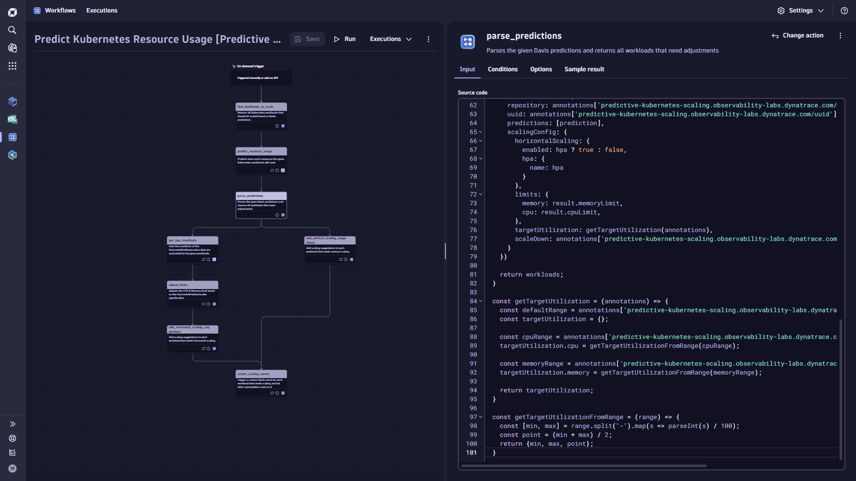Click Kubernetes icon on get_hpa_manifests node

[214, 260]
